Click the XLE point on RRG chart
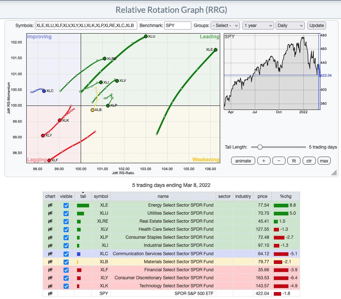Screen dimensions: 341x299 pyautogui.click(x=215, y=50)
